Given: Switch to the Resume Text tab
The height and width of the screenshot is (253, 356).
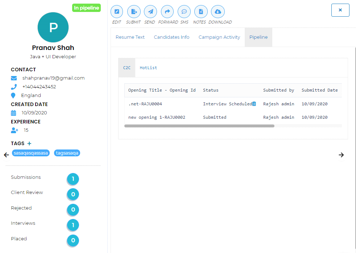Looking at the screenshot, I should (130, 37).
